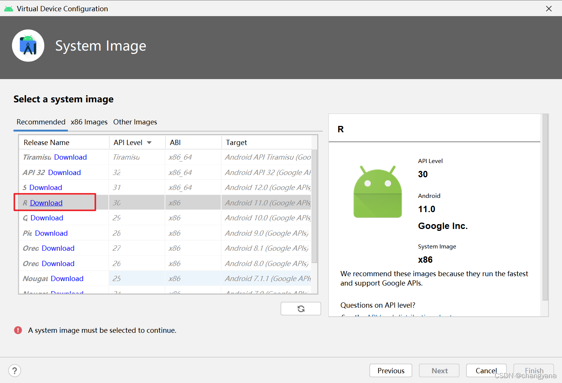Image resolution: width=562 pixels, height=383 pixels.
Task: Download the Oreo API 27 image
Action: point(58,248)
